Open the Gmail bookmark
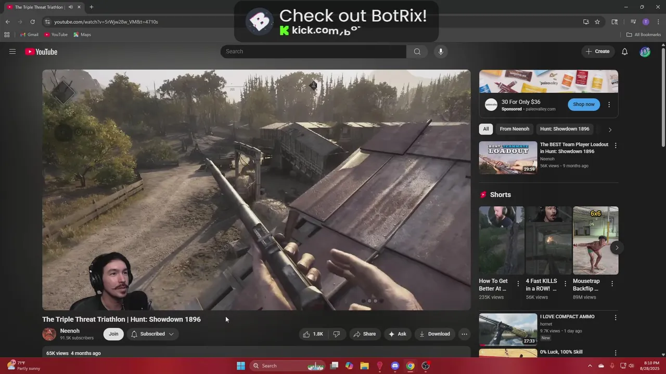The height and width of the screenshot is (374, 666). 29,35
